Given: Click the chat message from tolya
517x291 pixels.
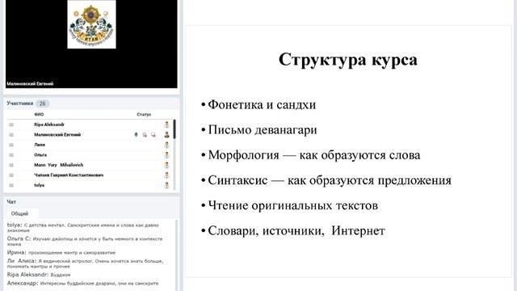Looking at the screenshot, I should point(83,228).
